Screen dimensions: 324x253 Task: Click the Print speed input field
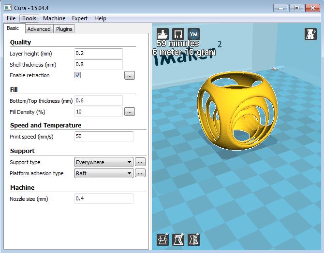[104, 137]
